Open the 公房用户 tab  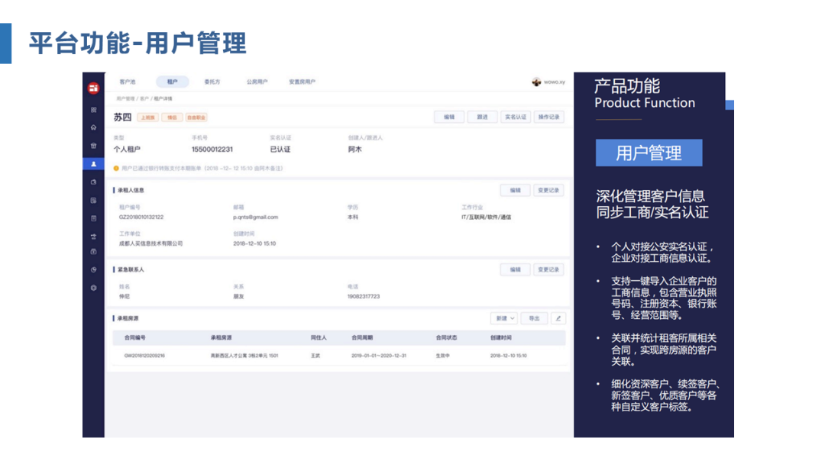tap(257, 82)
